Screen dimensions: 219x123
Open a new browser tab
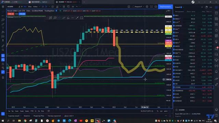click(84, 2)
